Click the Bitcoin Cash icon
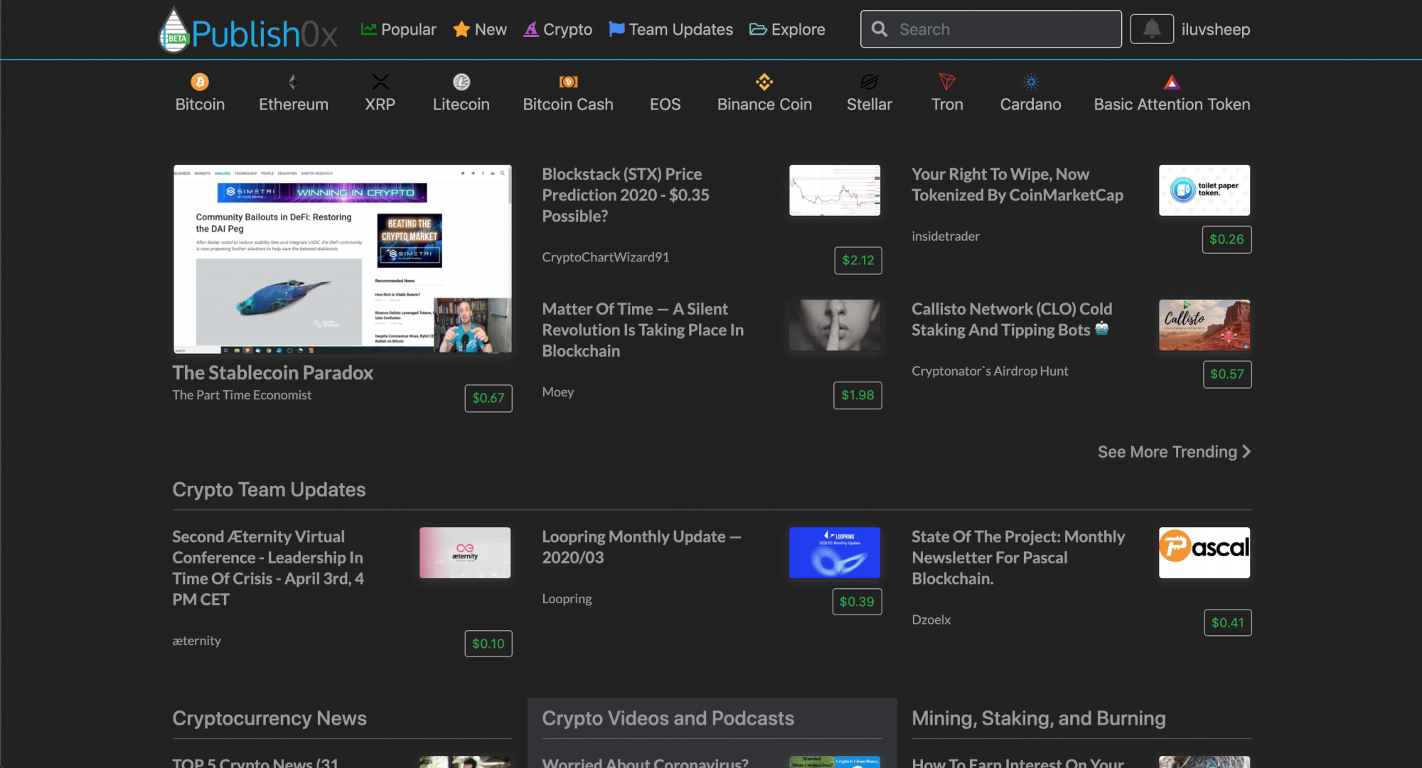 568,82
